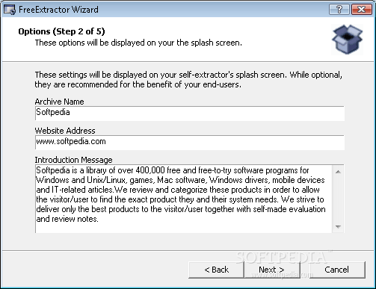Focus the Website Address input field
This screenshot has height=289, width=376.
(190, 143)
